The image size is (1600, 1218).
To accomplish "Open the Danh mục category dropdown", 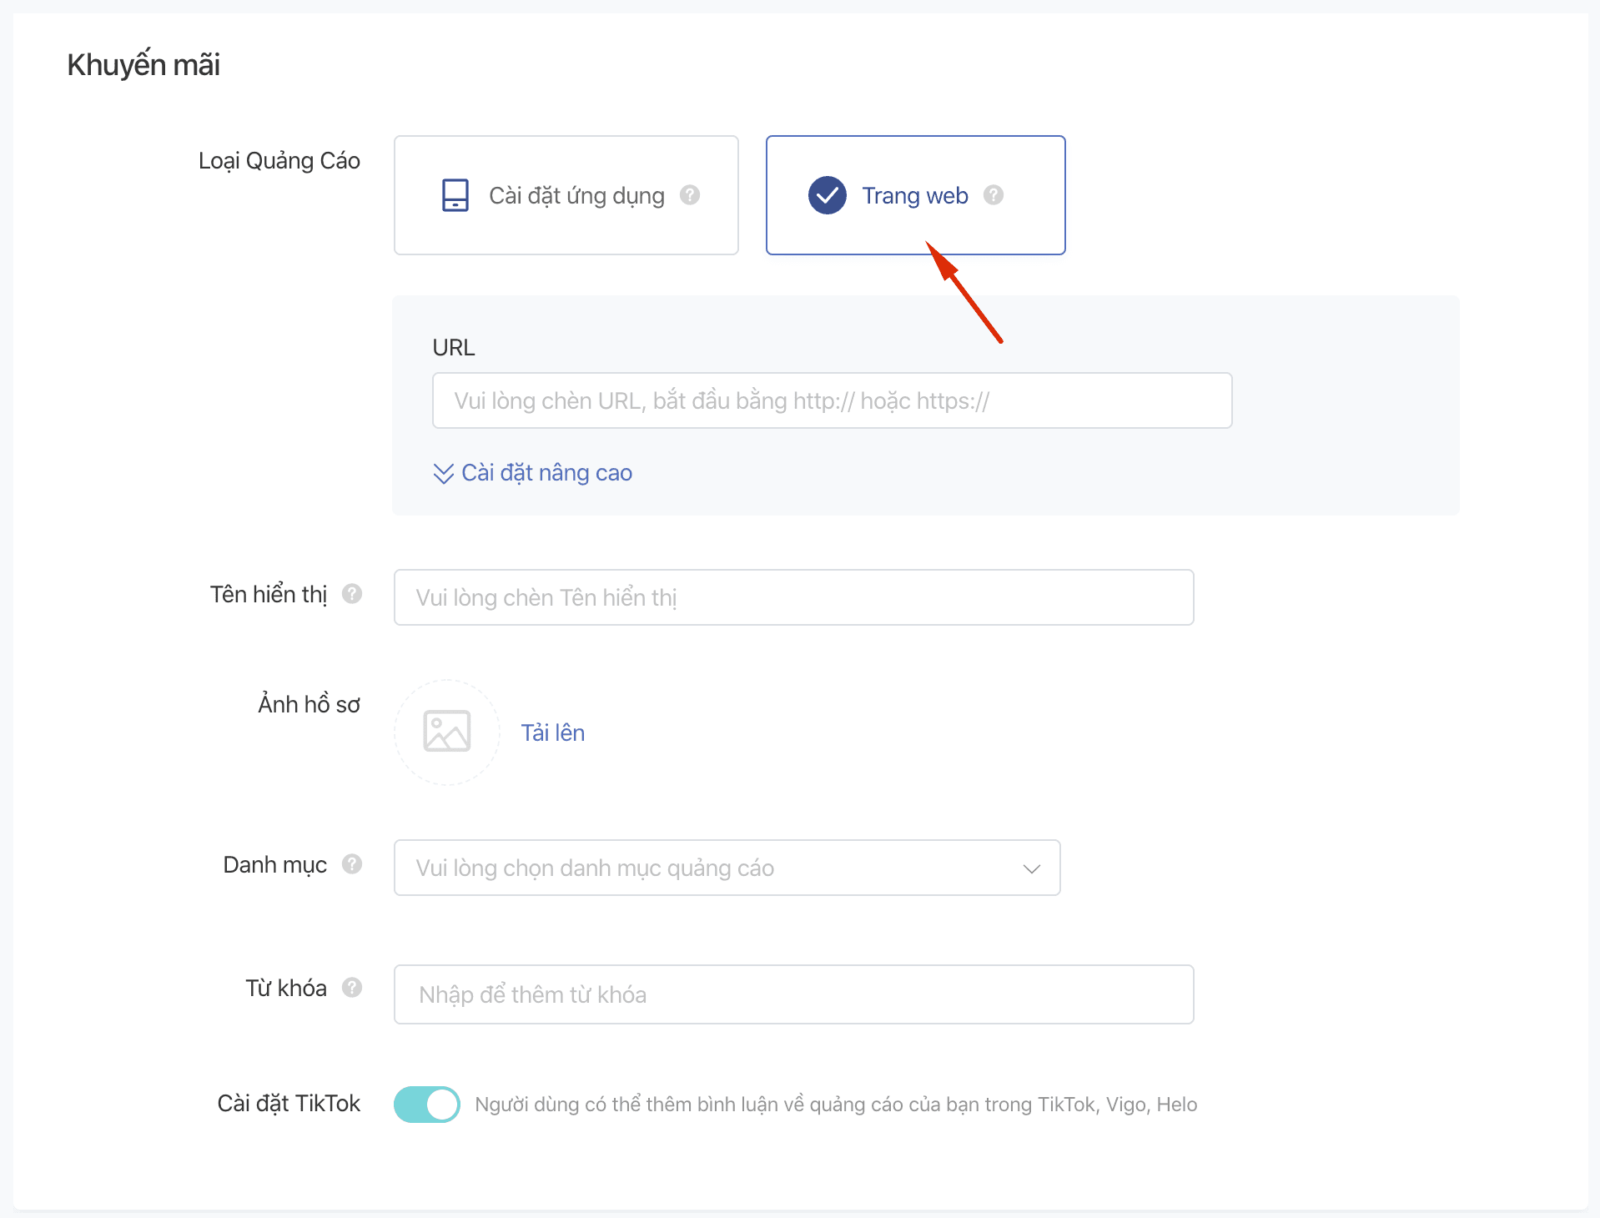I will 727,868.
